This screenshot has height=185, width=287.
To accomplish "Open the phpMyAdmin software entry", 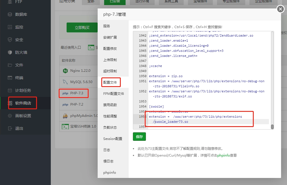I will click(80, 116).
